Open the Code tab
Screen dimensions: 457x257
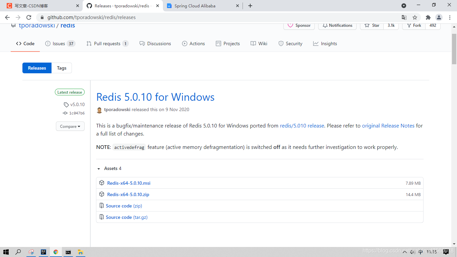point(25,44)
